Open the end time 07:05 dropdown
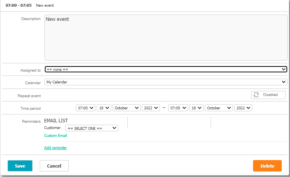The height and width of the screenshot is (177, 290). 177,108
